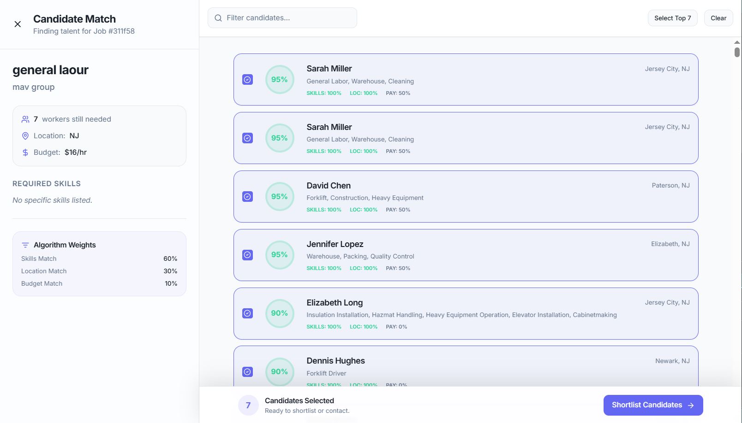
Task: Click the close X icon for Candidate Match
Action: (18, 24)
